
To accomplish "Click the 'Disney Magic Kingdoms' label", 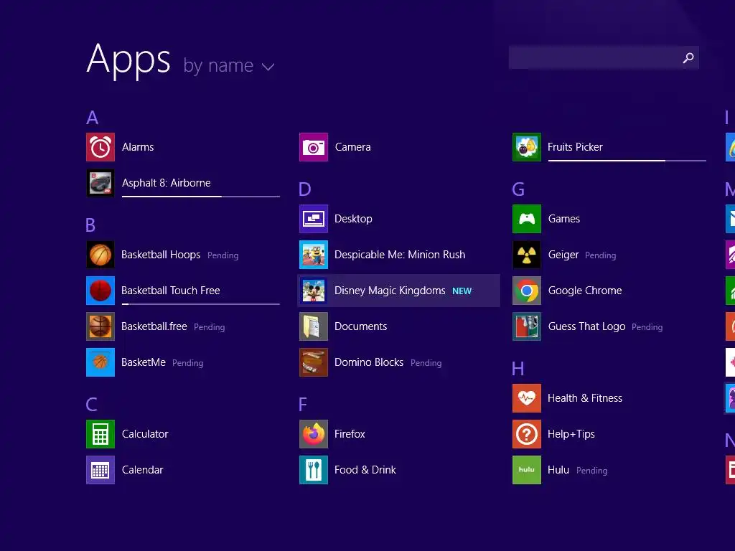I will pyautogui.click(x=390, y=291).
